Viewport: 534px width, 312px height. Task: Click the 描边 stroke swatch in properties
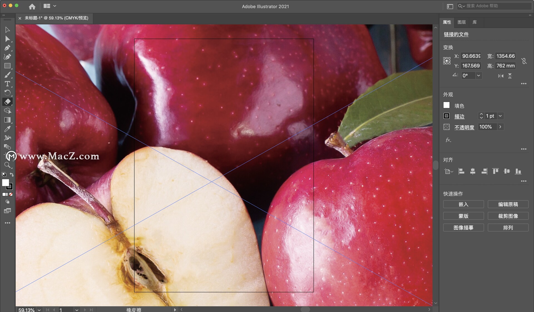446,116
